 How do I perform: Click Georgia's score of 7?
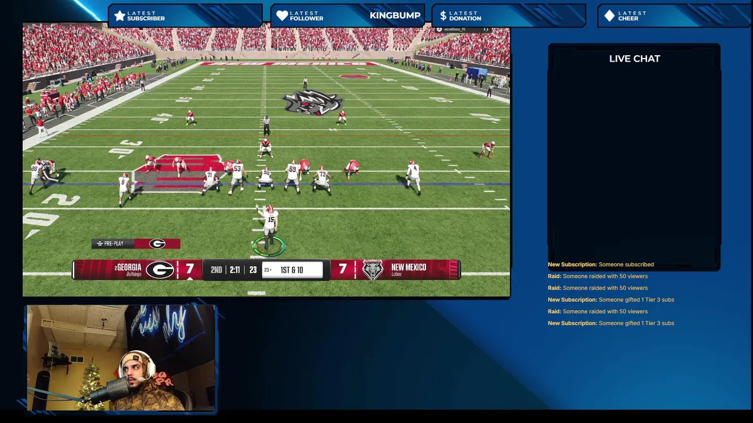[x=189, y=269]
